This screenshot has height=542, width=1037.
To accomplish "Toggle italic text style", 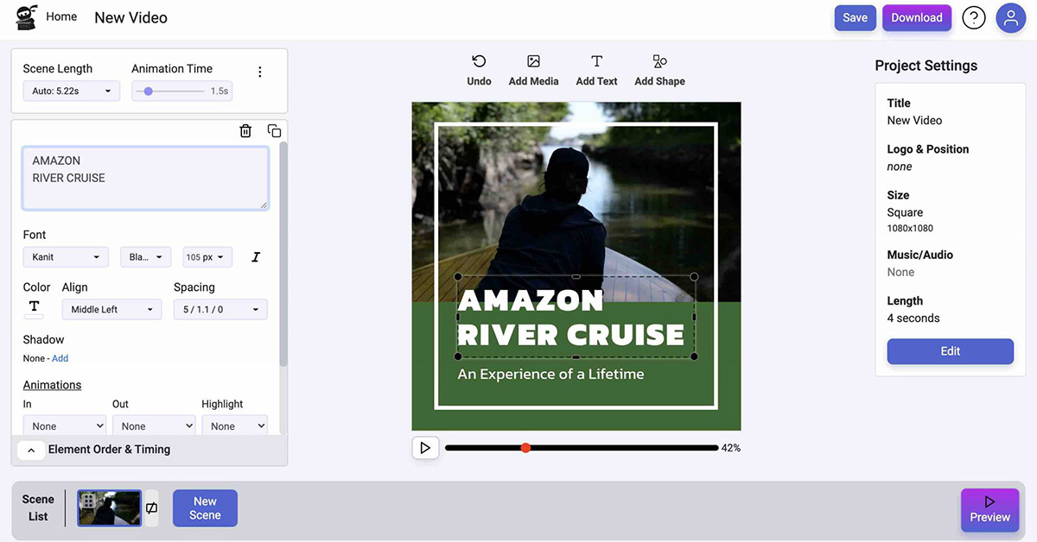I will 256,257.
